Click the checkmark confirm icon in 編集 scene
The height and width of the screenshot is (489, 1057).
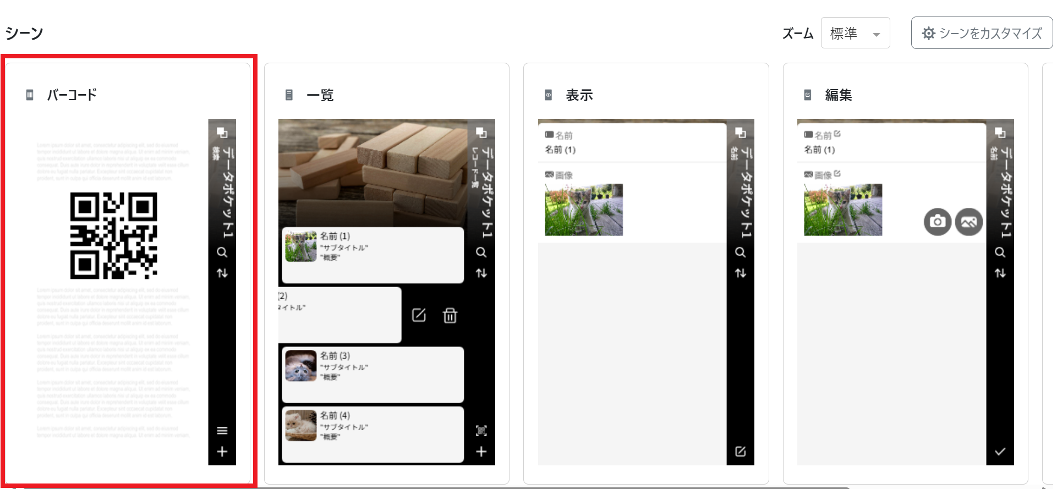[x=1000, y=452]
